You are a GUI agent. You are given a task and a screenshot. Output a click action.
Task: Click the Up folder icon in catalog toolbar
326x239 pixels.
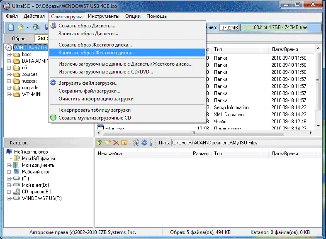pos(100,143)
